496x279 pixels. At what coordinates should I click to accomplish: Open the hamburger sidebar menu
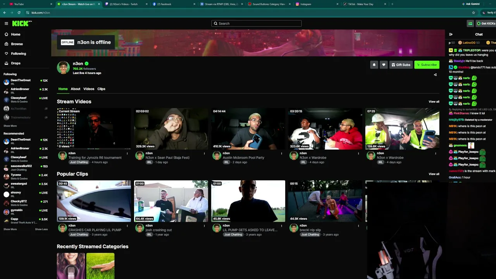coord(6,24)
